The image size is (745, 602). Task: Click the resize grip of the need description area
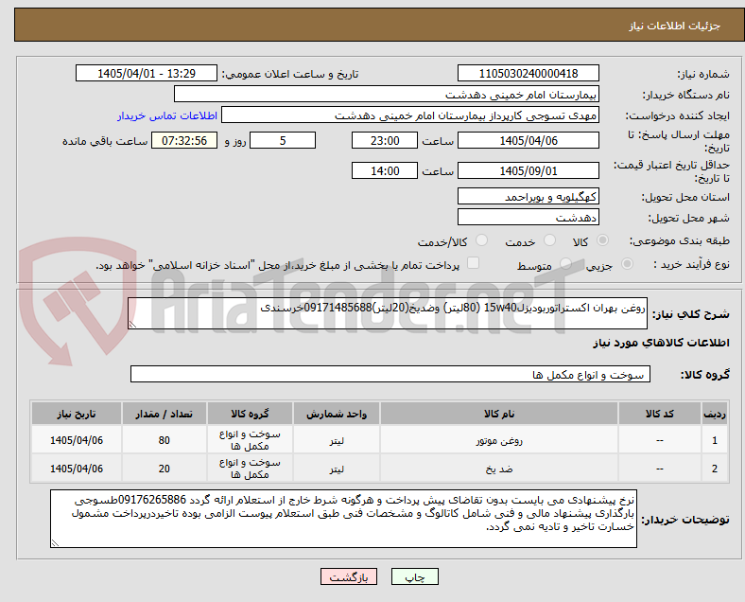132,325
